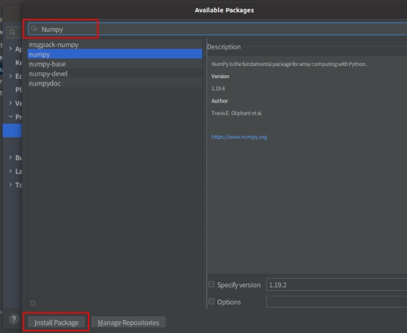Expand the 'La' settings tree section
The image size is (407, 333).
coord(10,171)
